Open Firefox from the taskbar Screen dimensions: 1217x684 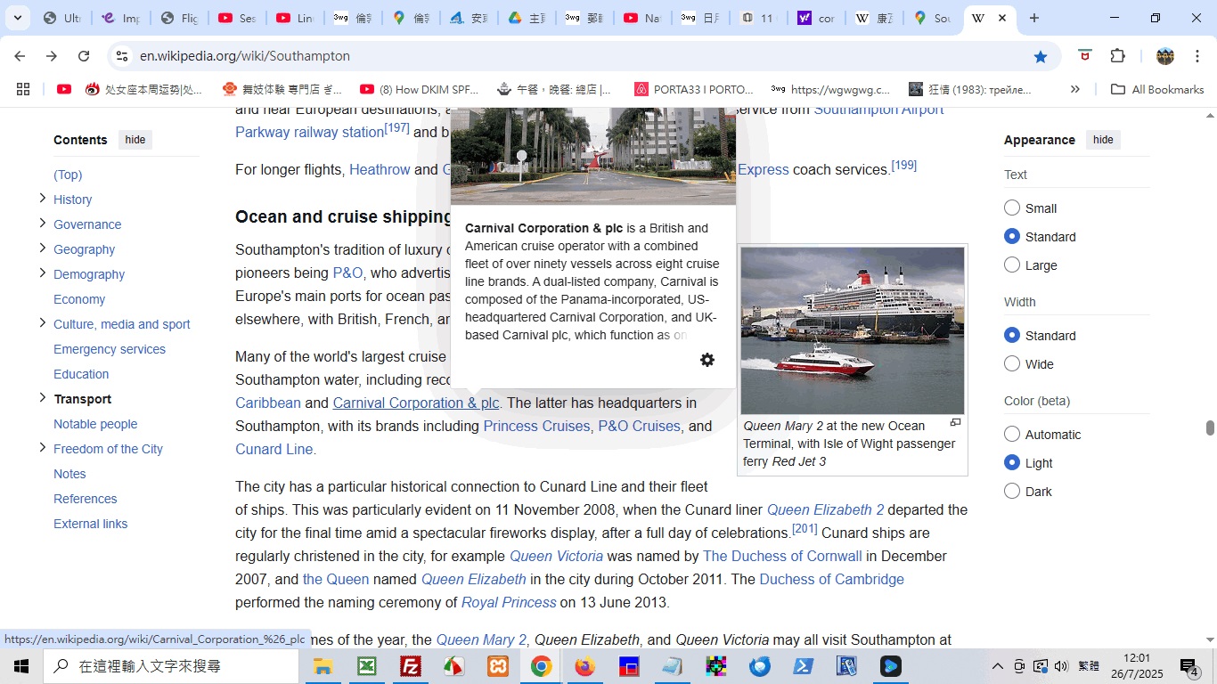click(584, 666)
